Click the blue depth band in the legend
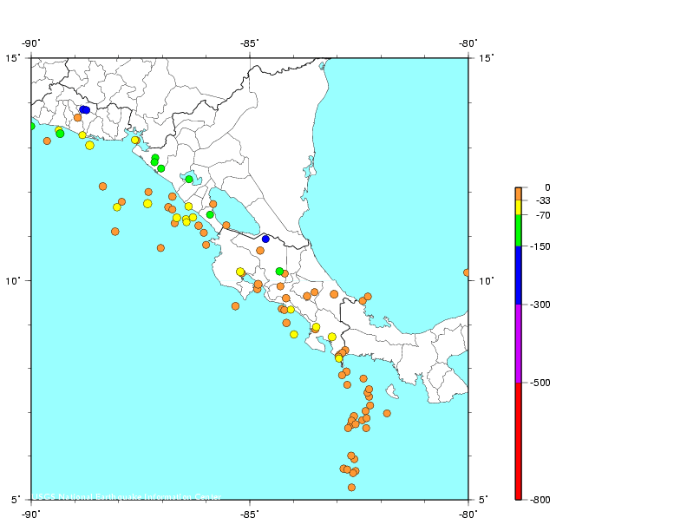 point(518,275)
